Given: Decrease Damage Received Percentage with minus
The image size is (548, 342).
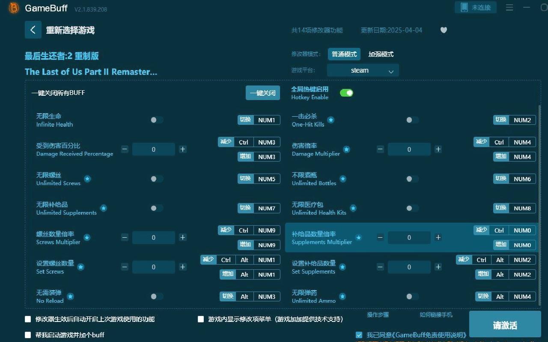Looking at the screenshot, I should point(125,149).
